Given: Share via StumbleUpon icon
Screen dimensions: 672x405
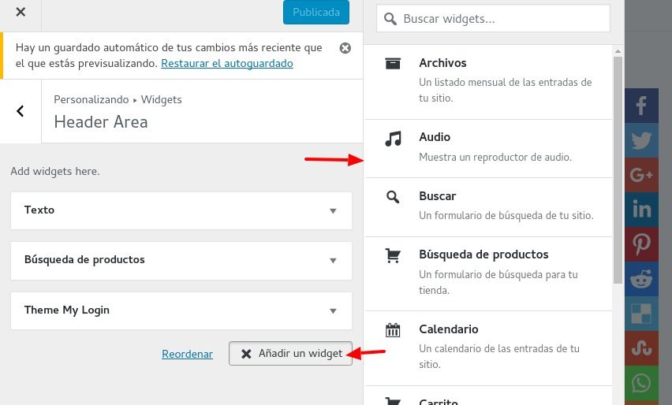Looking at the screenshot, I should 641,348.
